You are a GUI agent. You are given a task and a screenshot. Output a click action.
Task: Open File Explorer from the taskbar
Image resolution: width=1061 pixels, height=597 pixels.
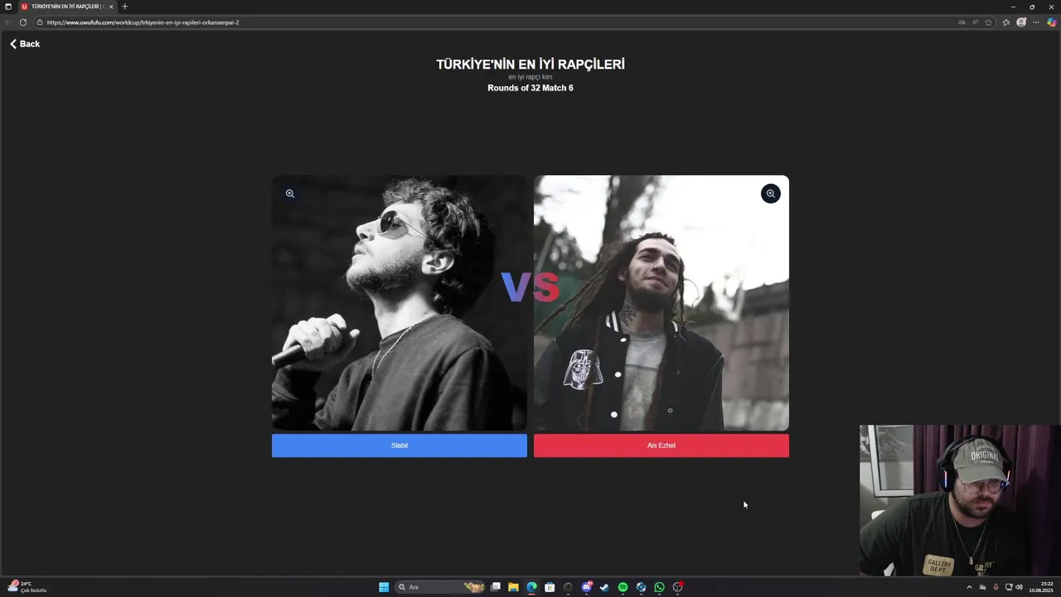(x=514, y=587)
